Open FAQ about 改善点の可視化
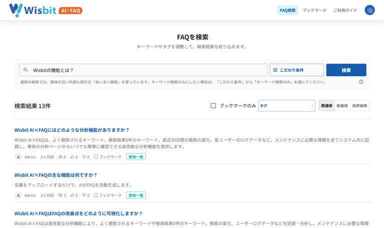Image resolution: width=384 pixels, height=228 pixels. pyautogui.click(x=78, y=213)
